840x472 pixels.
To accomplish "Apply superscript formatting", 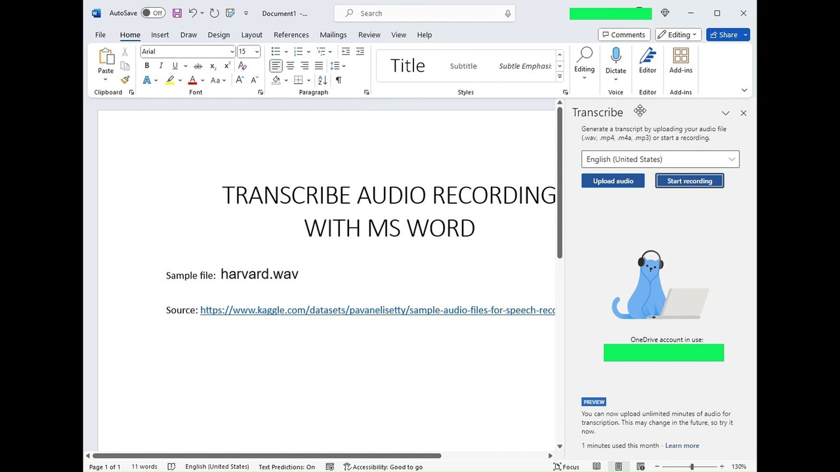I will [x=227, y=66].
